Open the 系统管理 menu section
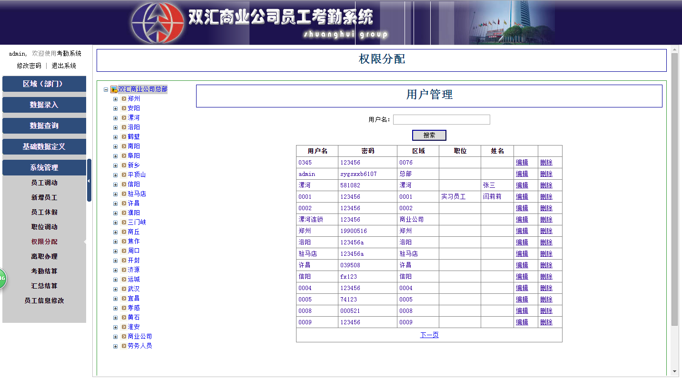Image resolution: width=682 pixels, height=378 pixels. coord(44,167)
